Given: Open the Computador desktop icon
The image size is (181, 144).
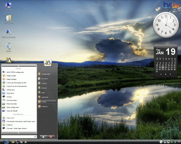Looking at the screenshot, I should click(x=8, y=6).
